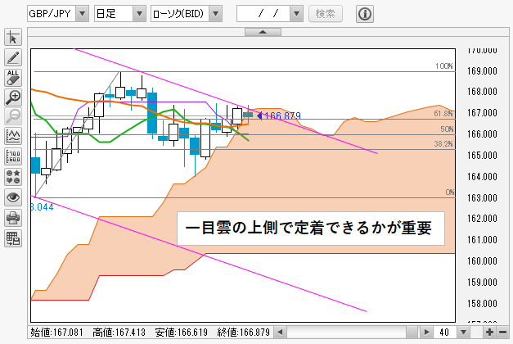Open the bar count dropdown arrow
Viewport: 513px width, 344px height.
click(463, 333)
